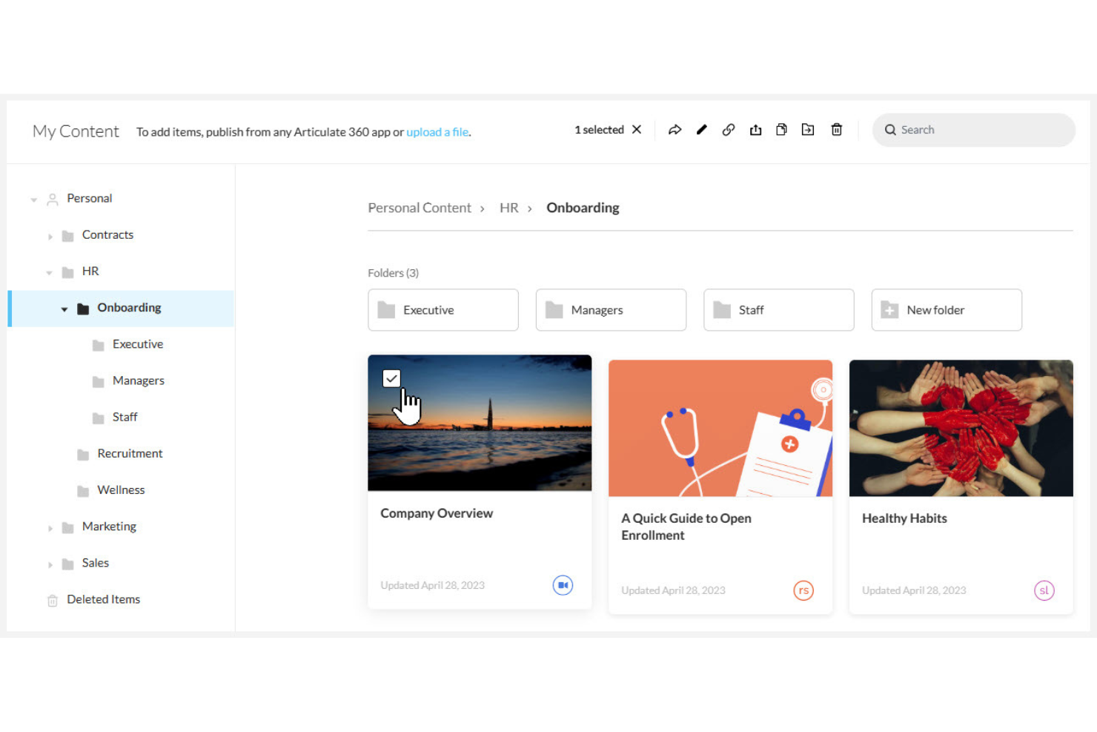Click the Personal user icon in sidebar
Image resolution: width=1097 pixels, height=732 pixels.
[x=53, y=200]
